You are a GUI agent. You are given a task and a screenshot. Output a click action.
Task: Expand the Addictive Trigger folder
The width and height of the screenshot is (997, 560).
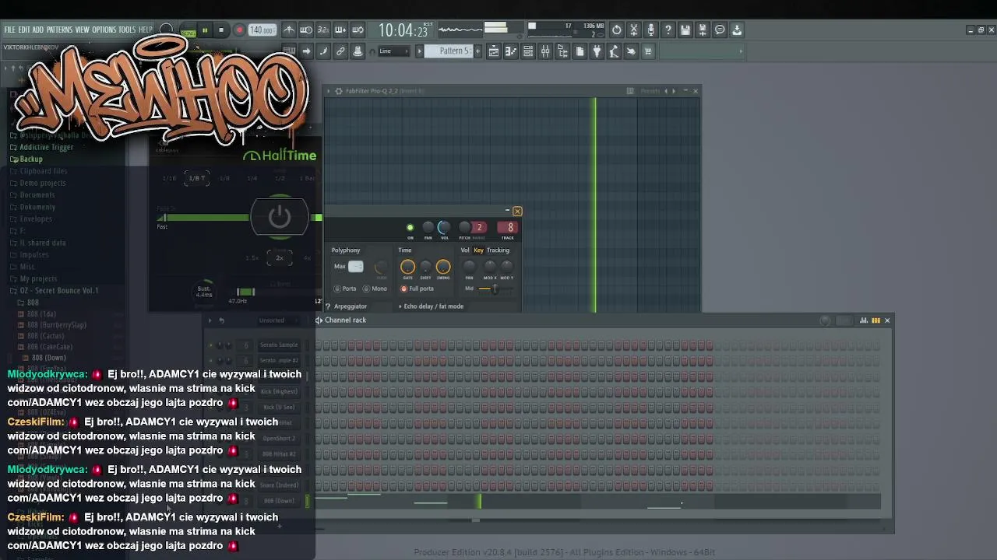[46, 147]
